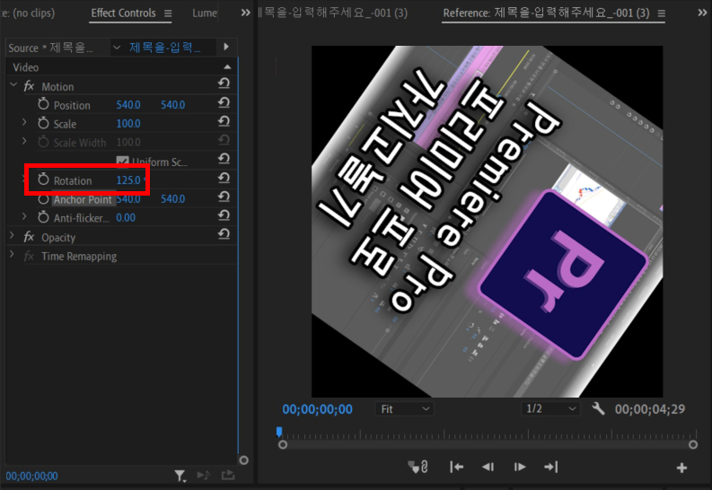Open the Fit zoom level dropdown
The image size is (712, 490).
tap(404, 409)
